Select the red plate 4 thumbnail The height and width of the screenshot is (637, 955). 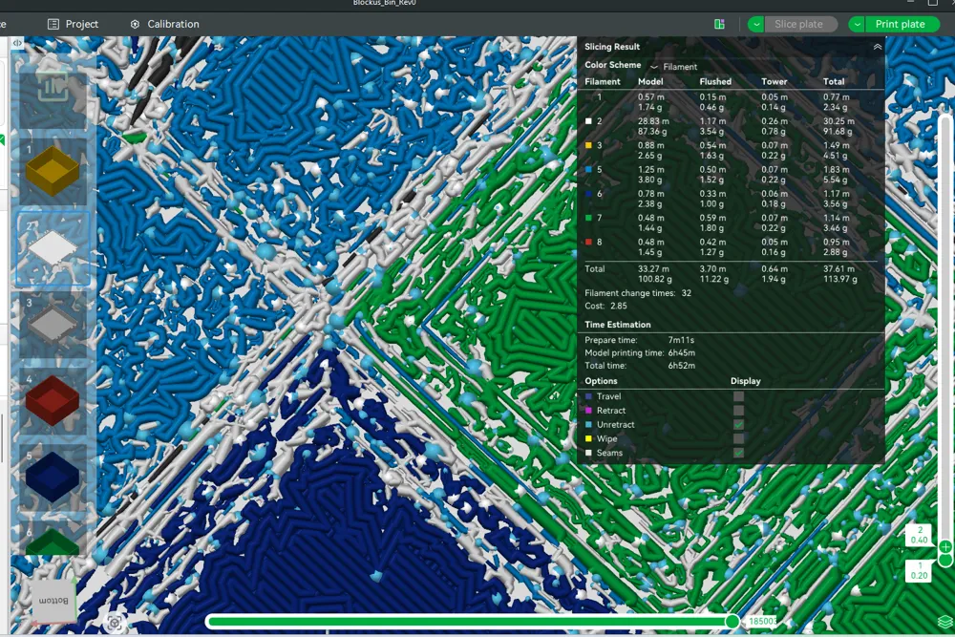(53, 400)
